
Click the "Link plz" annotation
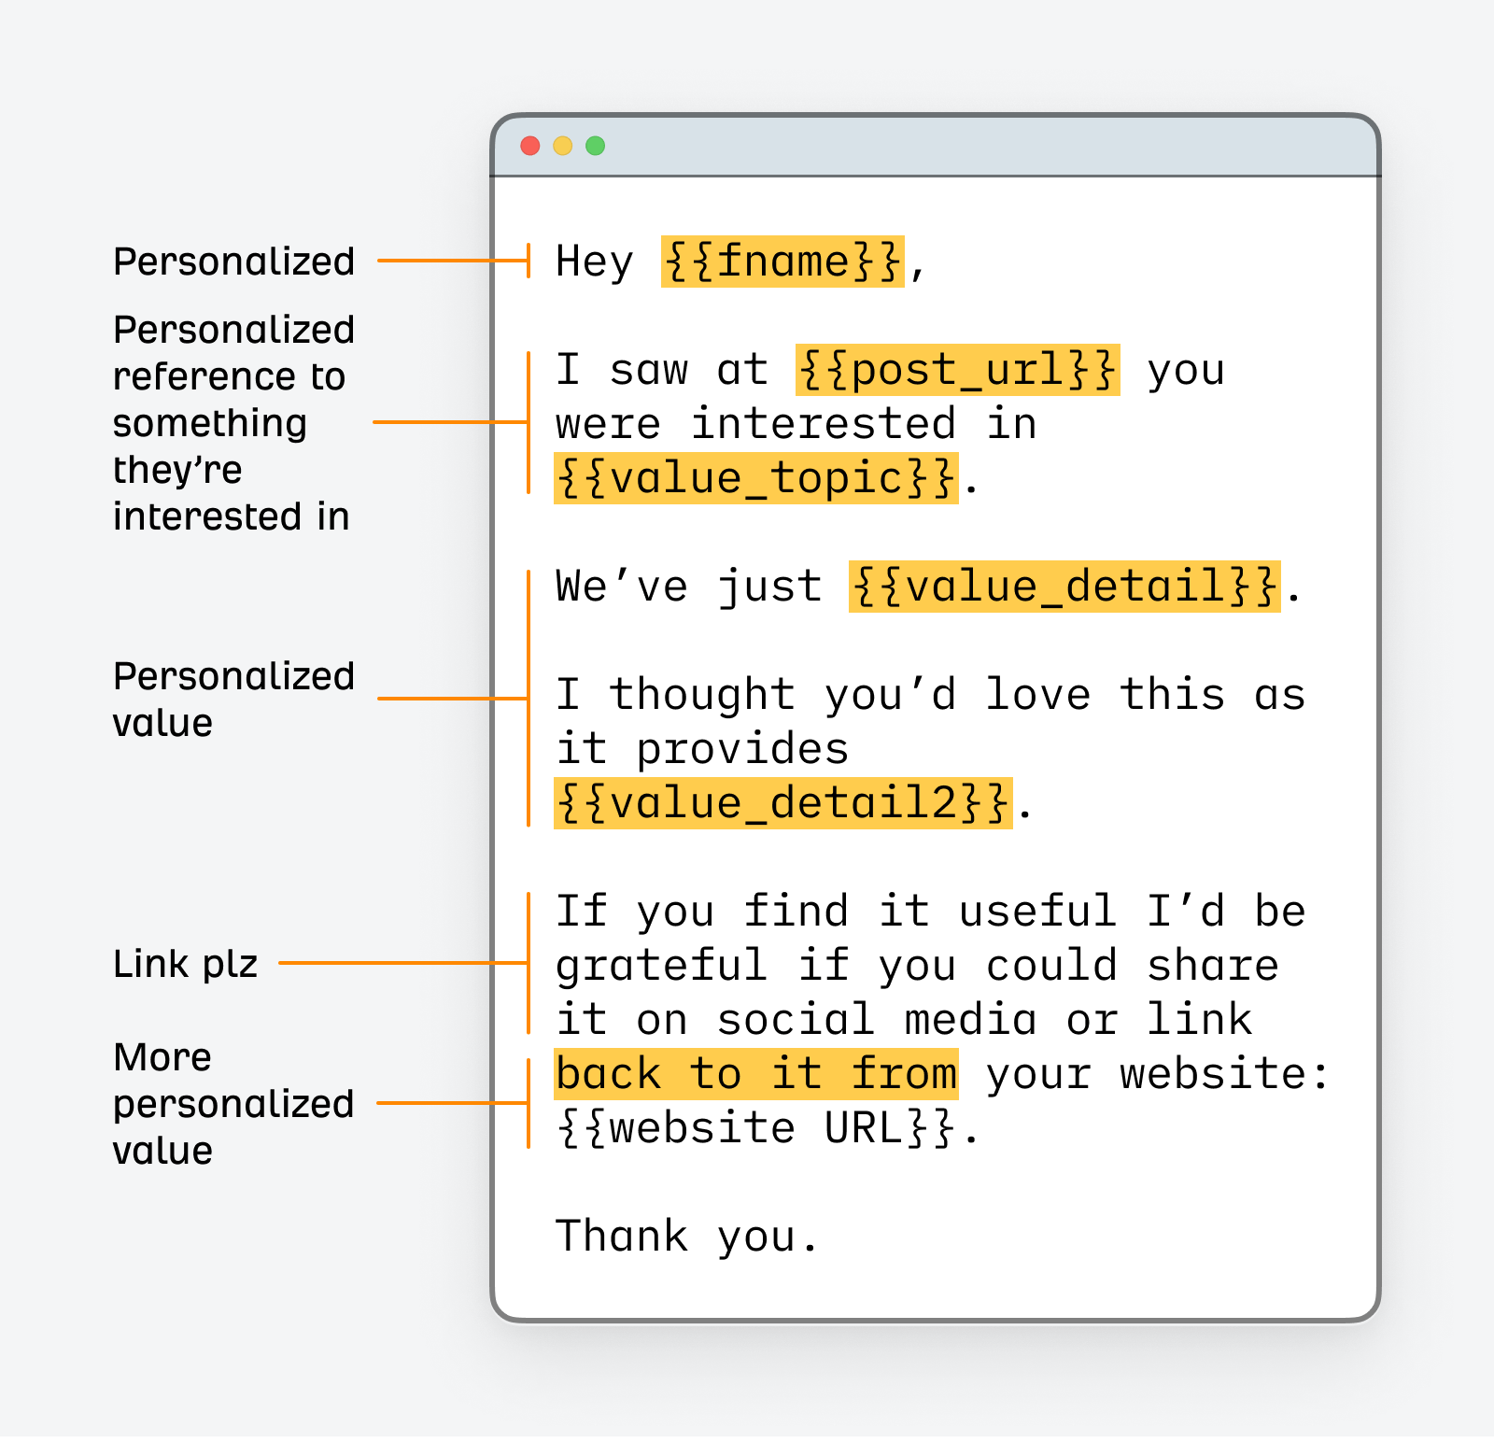click(185, 964)
